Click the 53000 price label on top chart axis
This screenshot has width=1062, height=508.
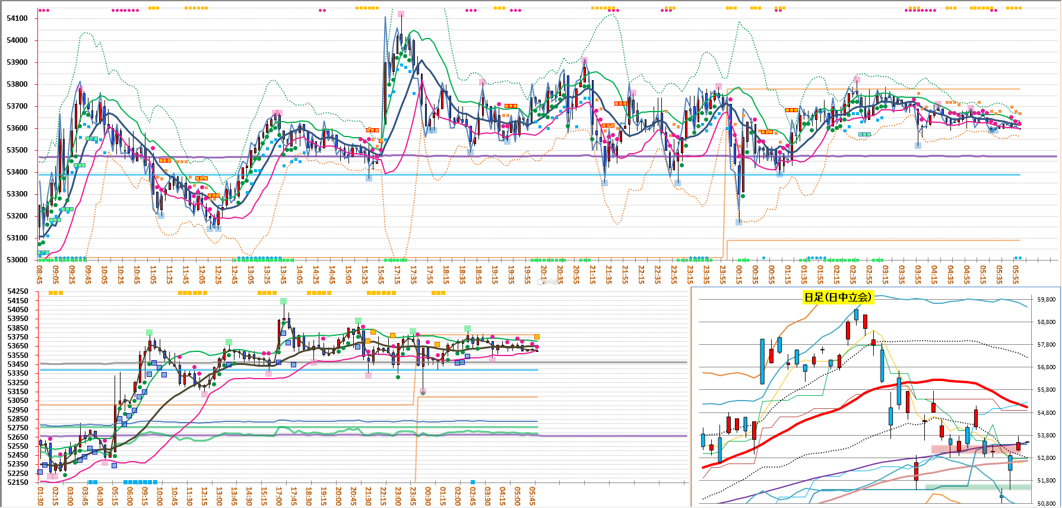click(17, 260)
